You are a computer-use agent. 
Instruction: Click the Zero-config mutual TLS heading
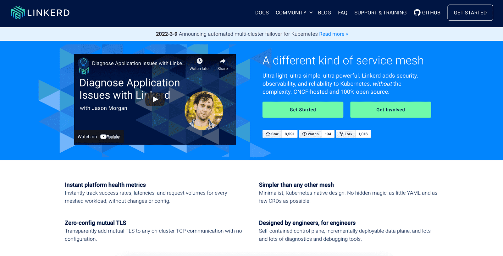[96, 223]
